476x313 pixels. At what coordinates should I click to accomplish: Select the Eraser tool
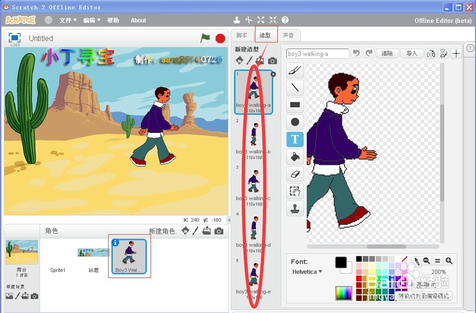[295, 174]
